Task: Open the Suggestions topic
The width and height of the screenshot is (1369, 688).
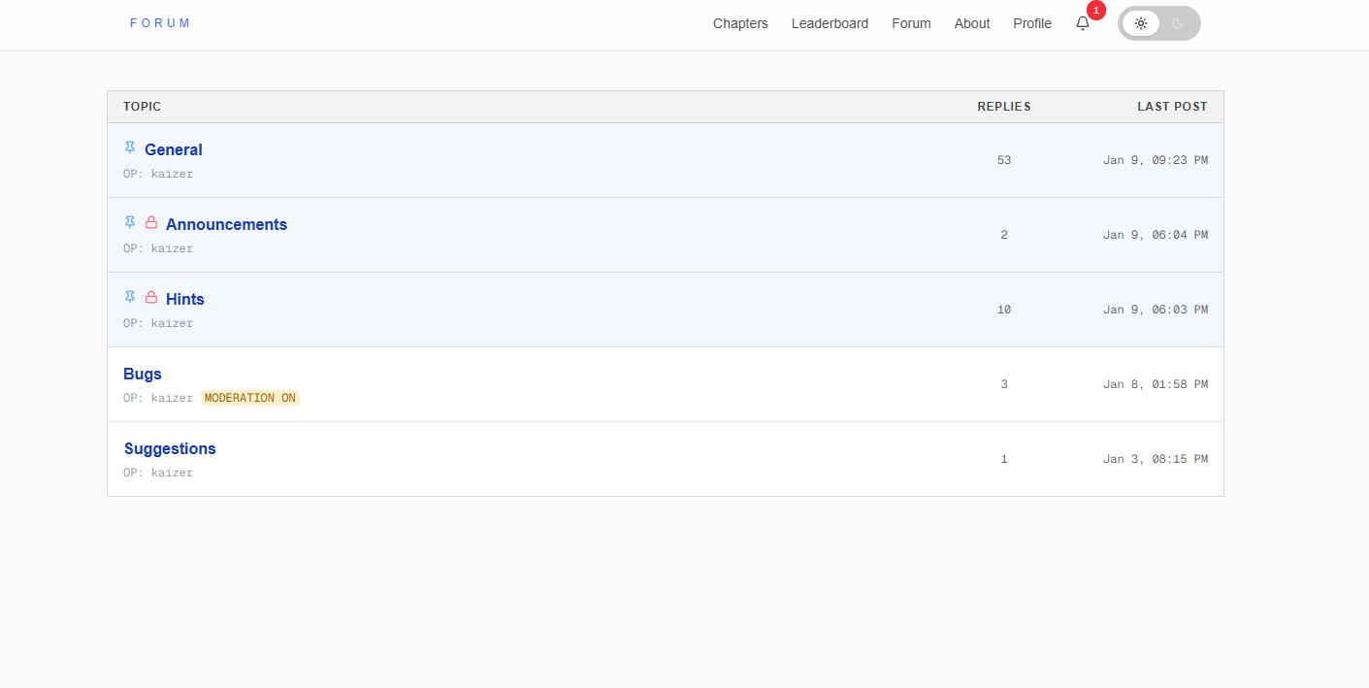Action: (x=170, y=448)
